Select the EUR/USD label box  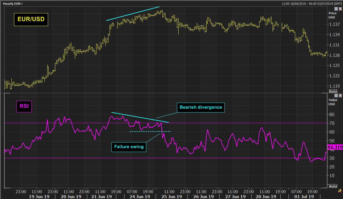tap(31, 20)
